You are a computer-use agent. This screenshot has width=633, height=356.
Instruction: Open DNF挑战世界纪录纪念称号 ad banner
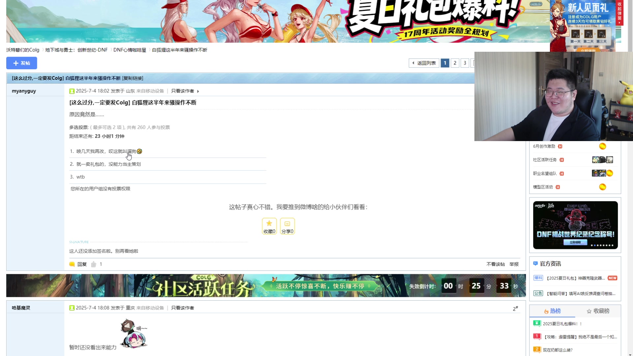click(x=575, y=225)
